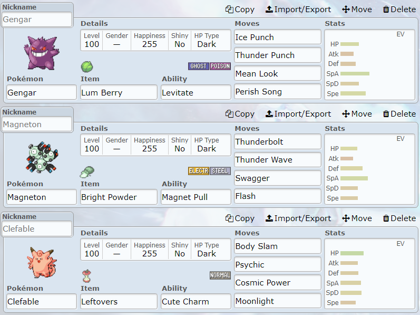Select the Cosmic Power move slot
This screenshot has height=315, width=420.
pyautogui.click(x=278, y=283)
